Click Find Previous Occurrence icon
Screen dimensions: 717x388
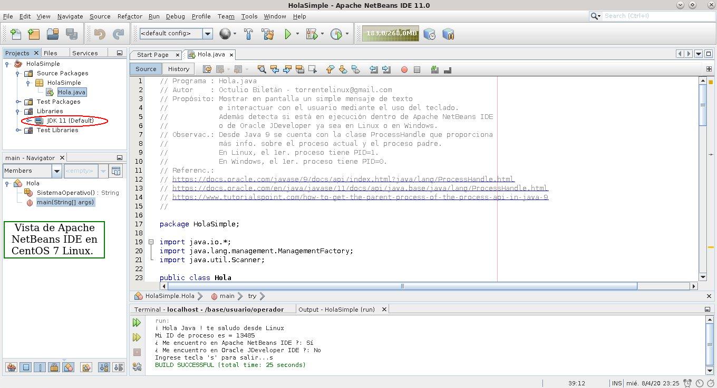[x=274, y=69]
